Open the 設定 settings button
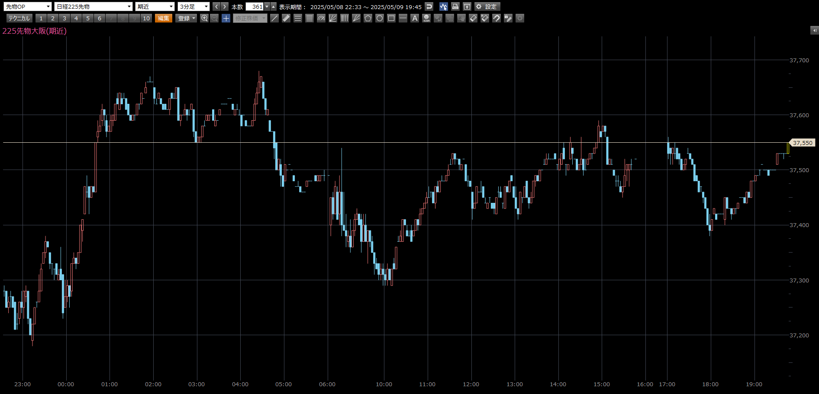819x394 pixels. [x=487, y=6]
